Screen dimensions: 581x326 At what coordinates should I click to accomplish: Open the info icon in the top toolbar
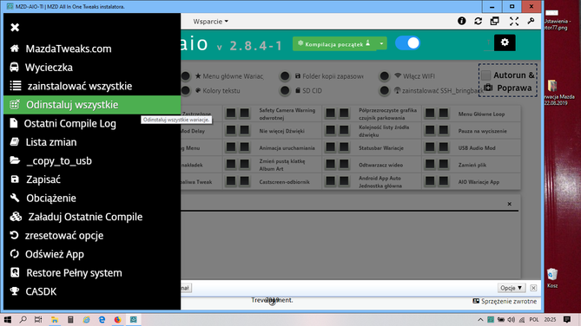click(461, 21)
